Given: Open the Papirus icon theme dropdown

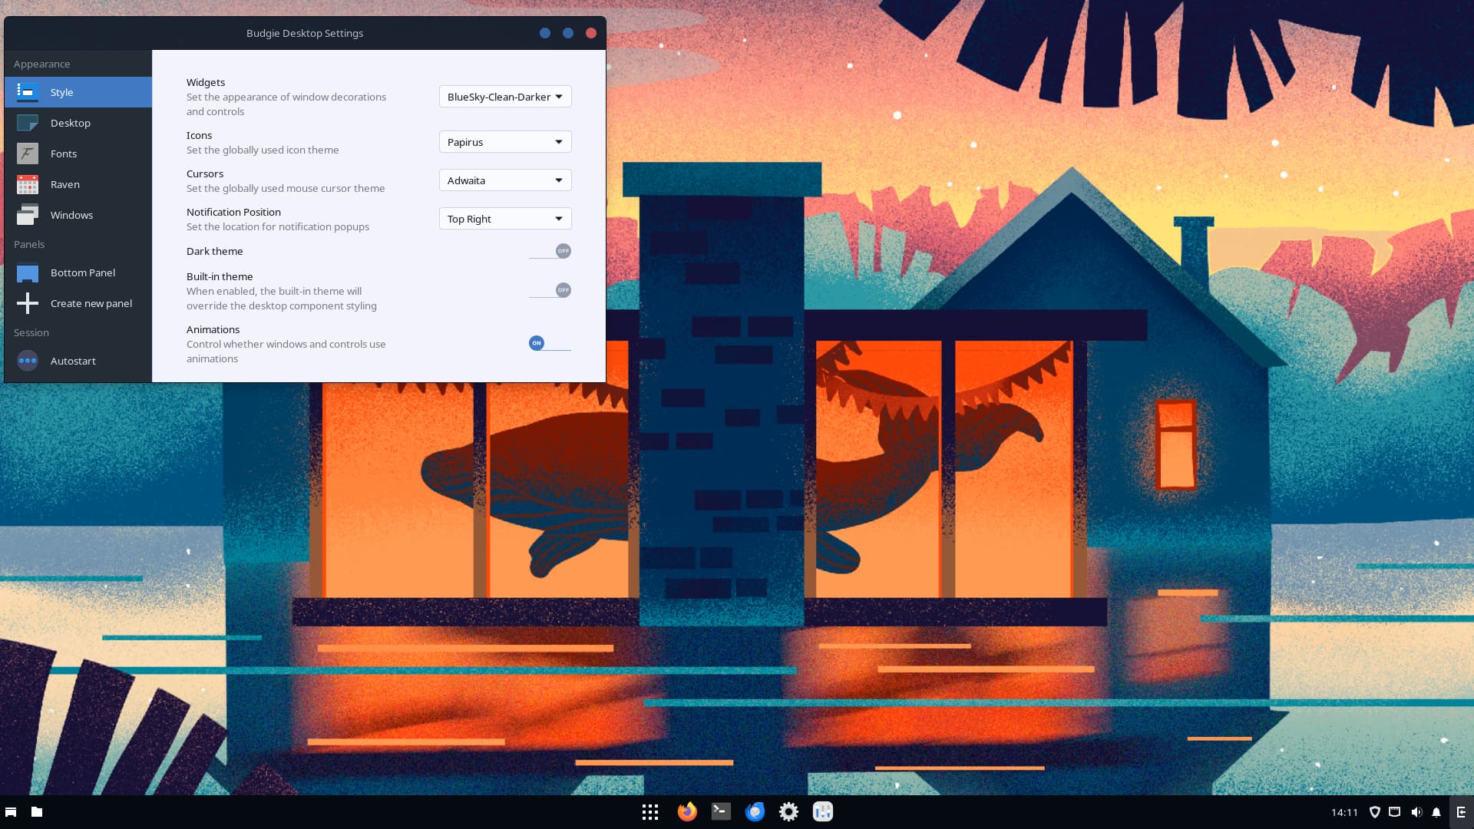Looking at the screenshot, I should coord(504,142).
